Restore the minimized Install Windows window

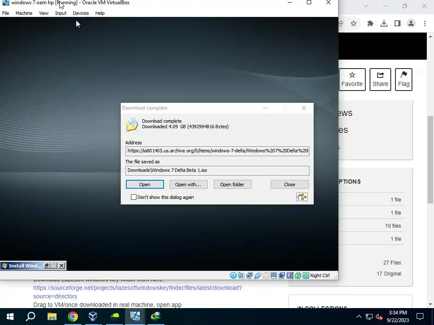click(x=47, y=266)
